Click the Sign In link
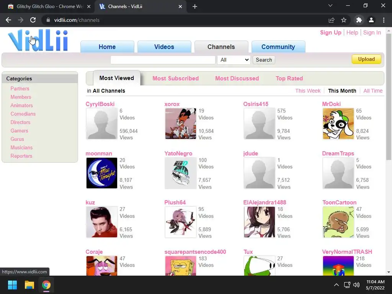This screenshot has height=294, width=392. coord(372,33)
